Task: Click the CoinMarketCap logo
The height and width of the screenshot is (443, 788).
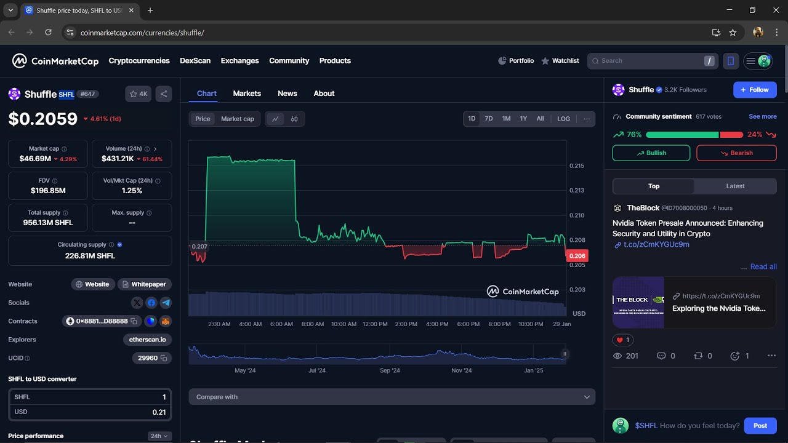Action: 55,61
